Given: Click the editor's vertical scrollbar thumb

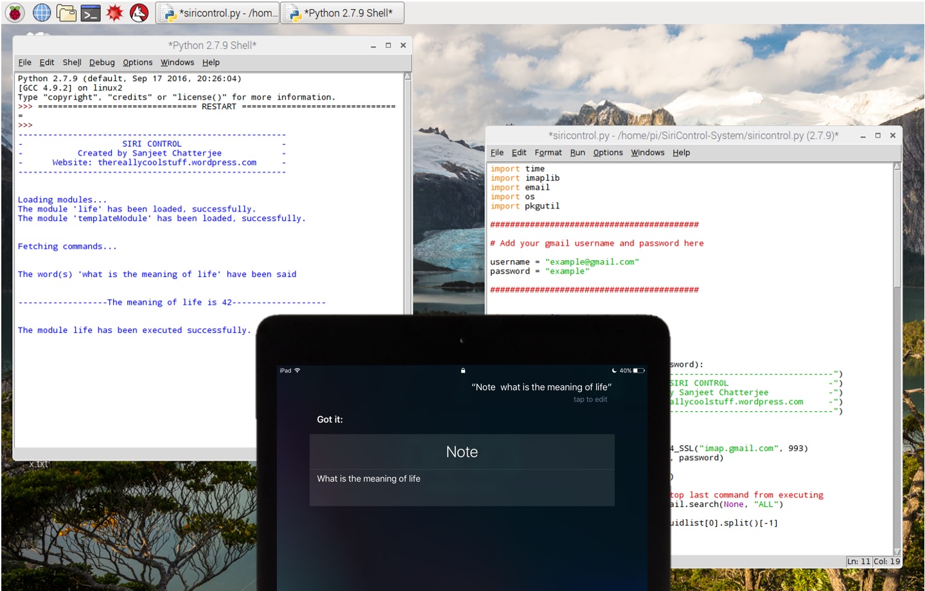Looking at the screenshot, I should 897,228.
